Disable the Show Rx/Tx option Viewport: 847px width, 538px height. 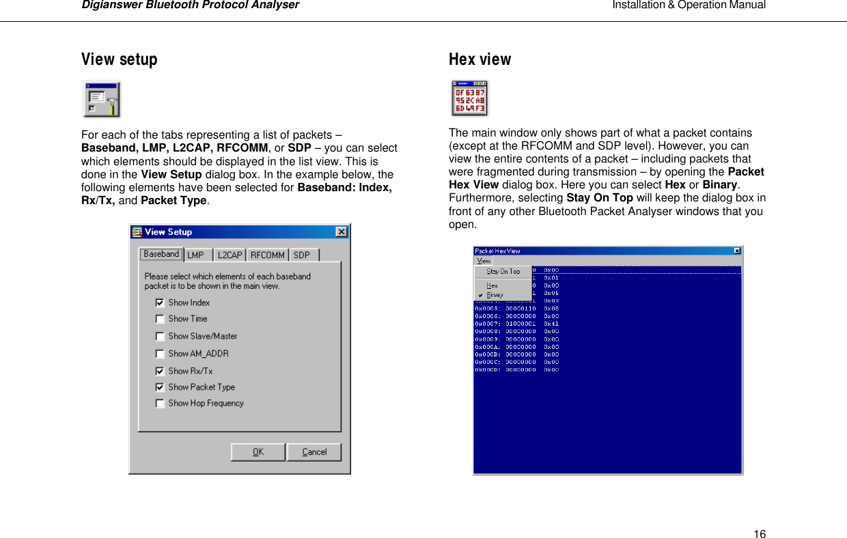[x=160, y=371]
